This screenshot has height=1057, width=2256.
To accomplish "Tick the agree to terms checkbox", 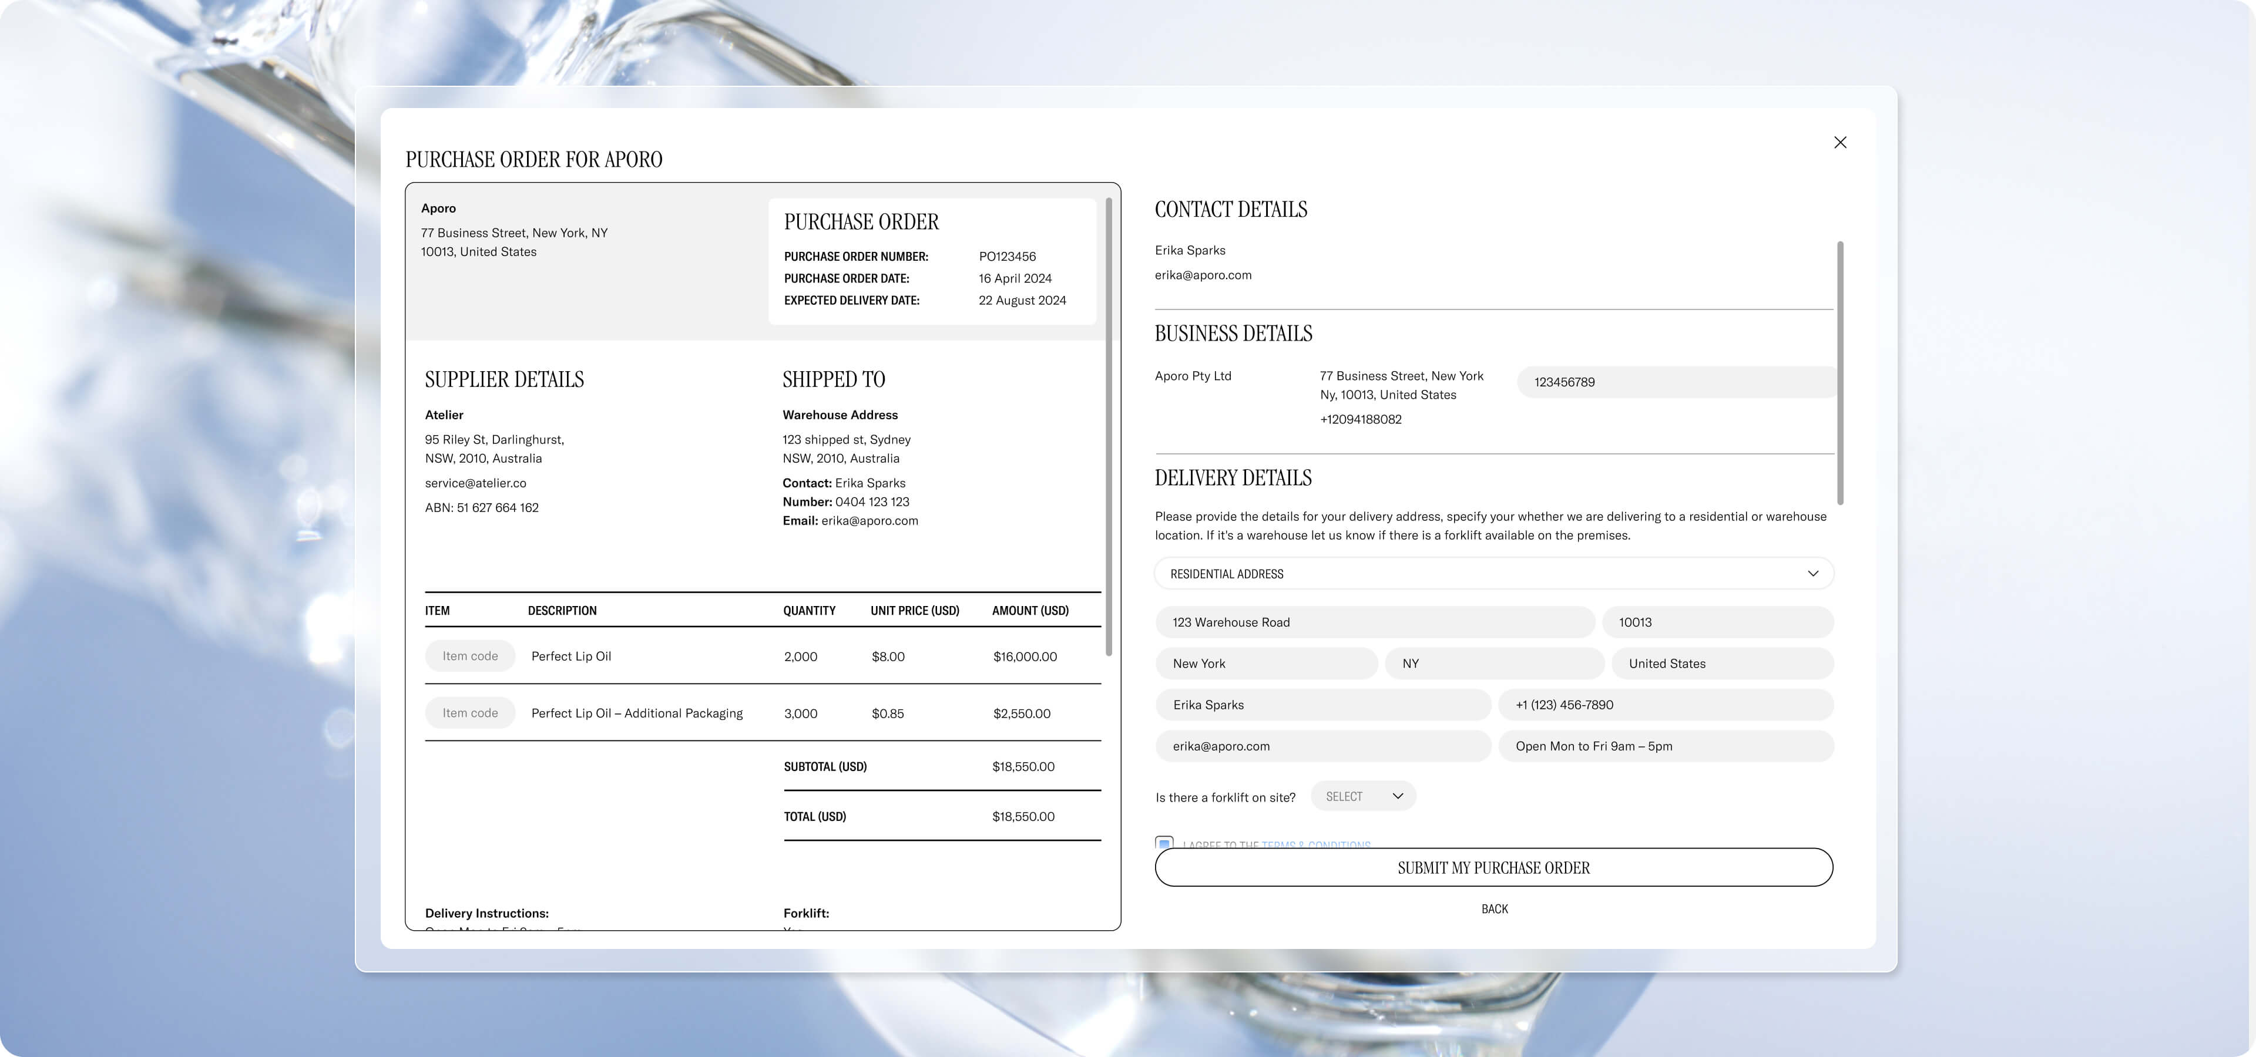I will point(1164,843).
